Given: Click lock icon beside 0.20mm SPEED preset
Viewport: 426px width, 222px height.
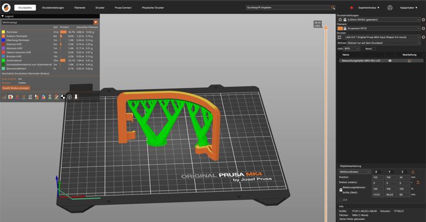Looking at the screenshot, I should click(x=345, y=20).
